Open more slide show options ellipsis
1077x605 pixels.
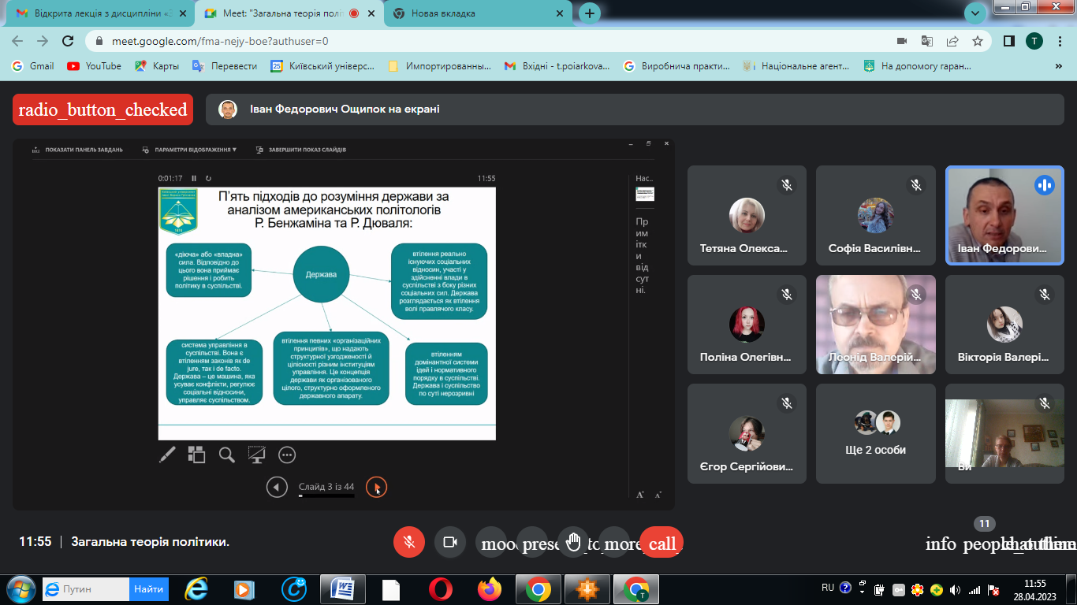point(286,455)
